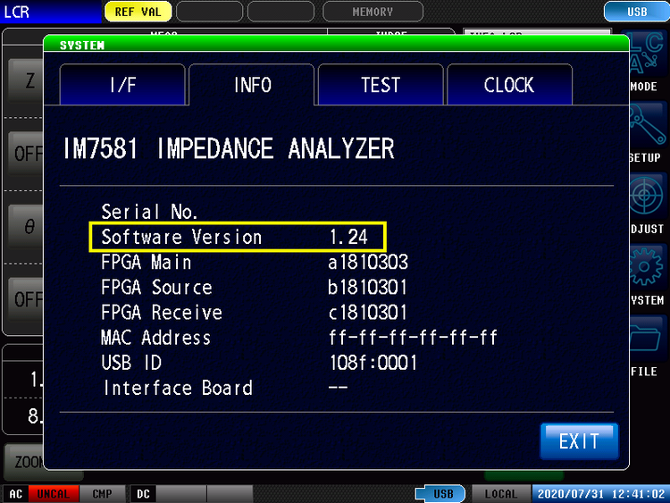Click the Z parameter button behind dialog
This screenshot has height=503, width=670.
tap(27, 81)
